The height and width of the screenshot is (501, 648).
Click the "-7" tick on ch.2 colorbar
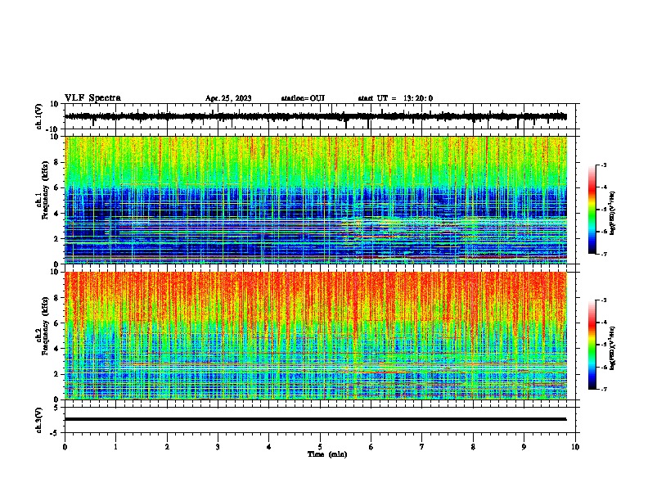click(x=603, y=389)
